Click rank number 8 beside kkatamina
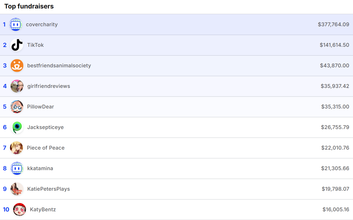The image size is (353, 220). point(5,168)
